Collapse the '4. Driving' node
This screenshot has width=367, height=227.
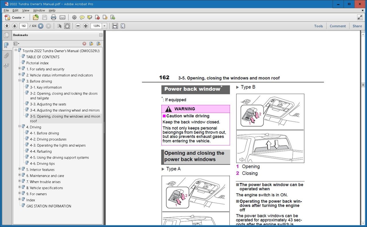tap(19, 126)
